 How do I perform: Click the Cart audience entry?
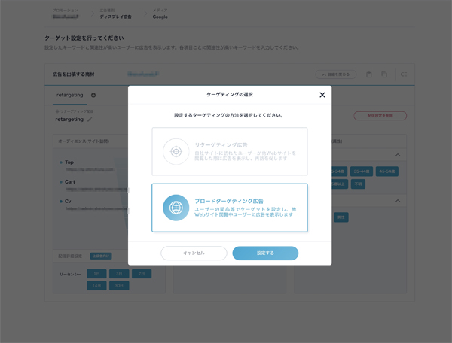point(70,182)
